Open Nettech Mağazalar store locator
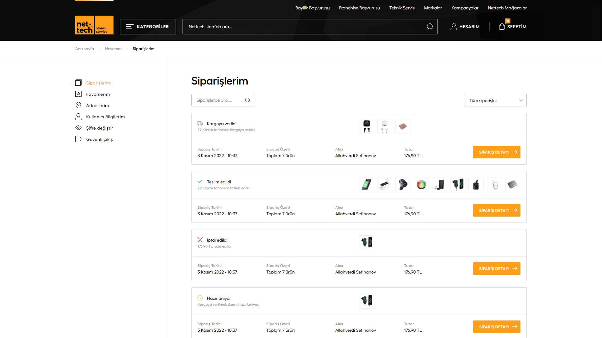602x338 pixels. [507, 8]
